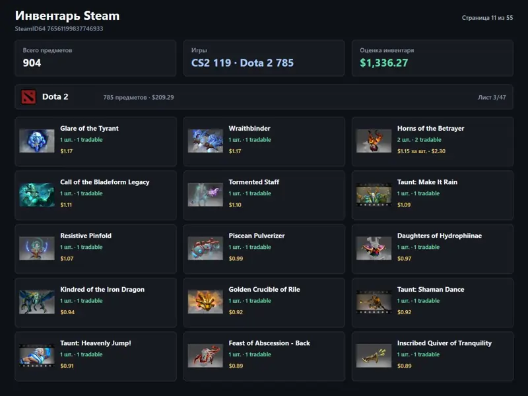Select the Taunt: Shaman Dance card title
This screenshot has width=528, height=396.
coord(430,290)
